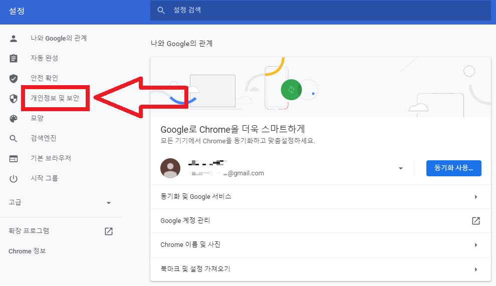Click the Google로 Chrome을 더욱 스마트하게 heading

pyautogui.click(x=233, y=129)
